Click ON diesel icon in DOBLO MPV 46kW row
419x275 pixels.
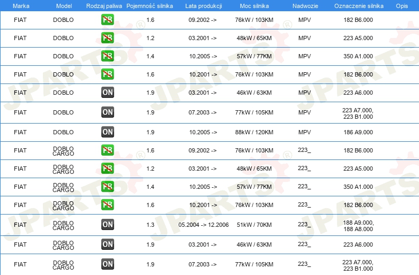(x=107, y=92)
